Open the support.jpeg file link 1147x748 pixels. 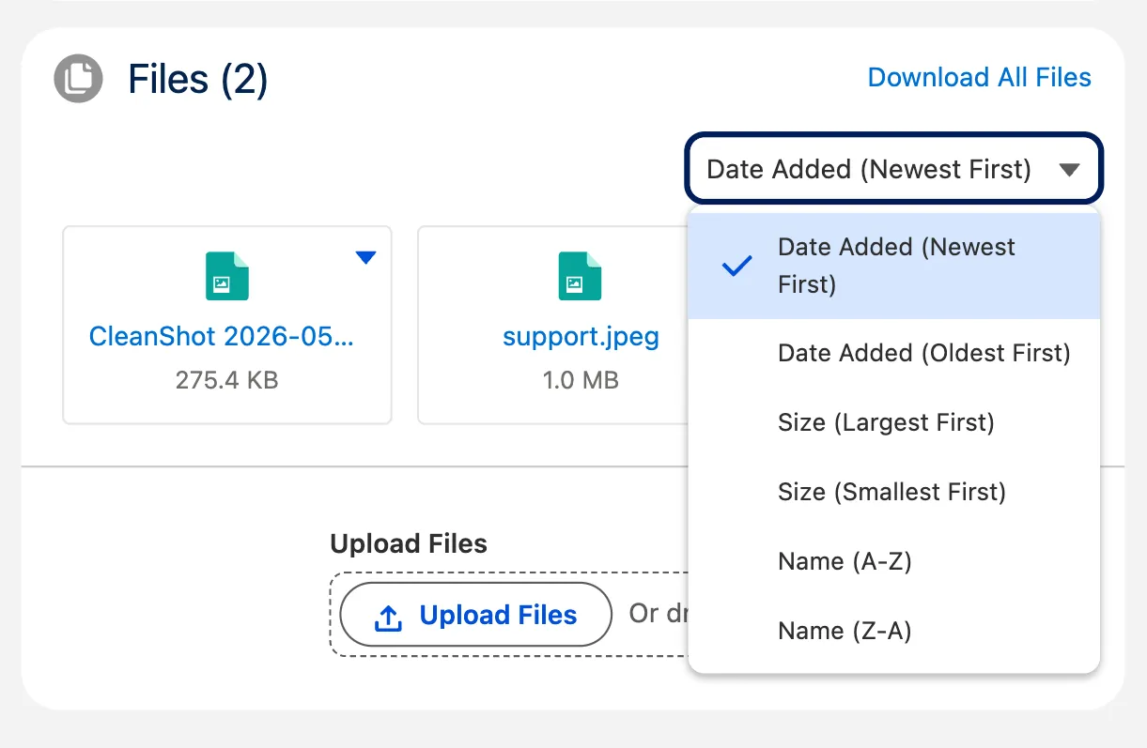[581, 337]
